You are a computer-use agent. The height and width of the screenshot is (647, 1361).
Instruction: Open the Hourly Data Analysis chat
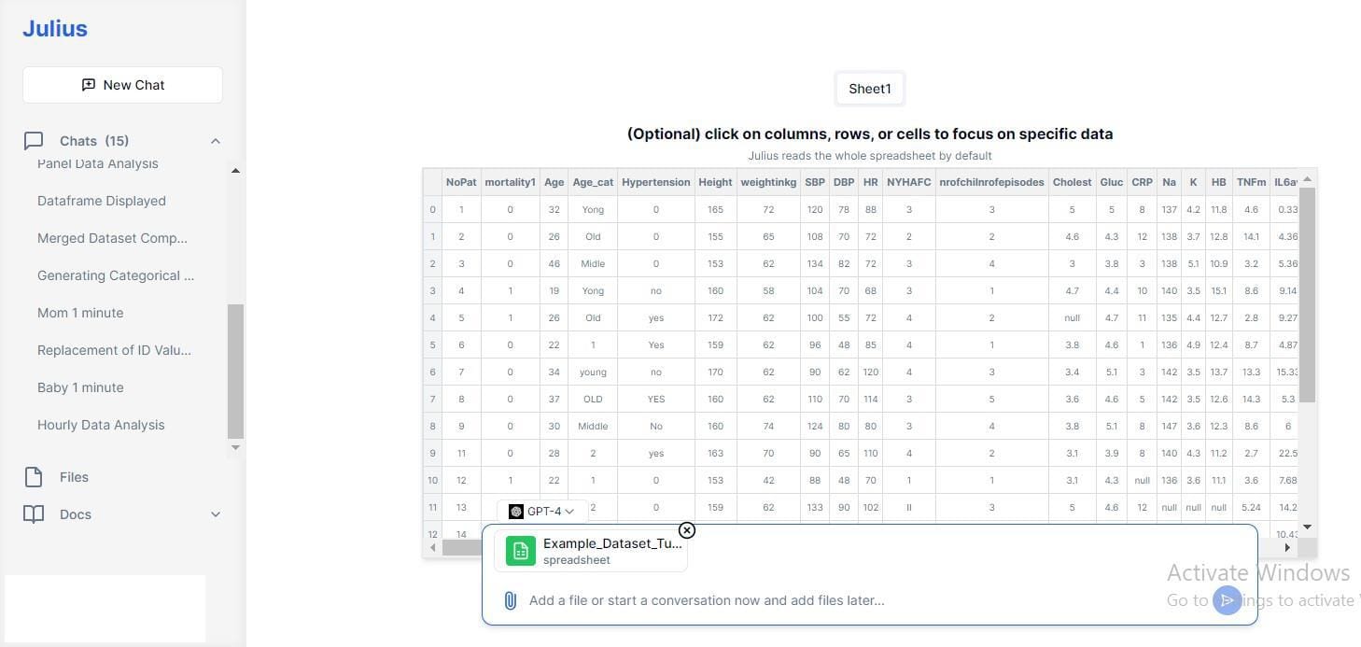[x=101, y=425]
